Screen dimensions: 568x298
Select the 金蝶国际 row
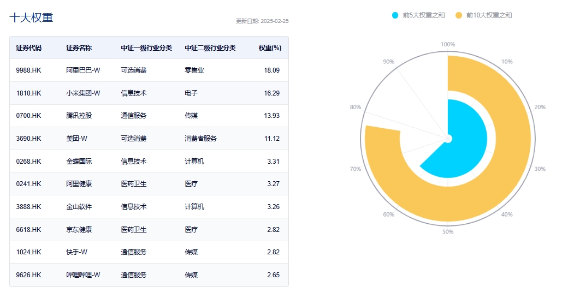tap(149, 161)
